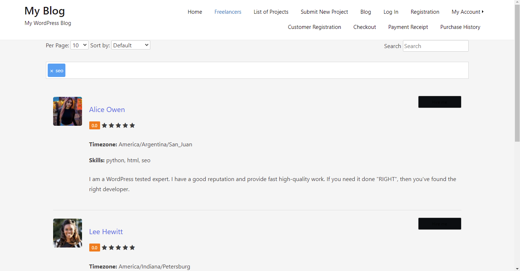Click Alice Owen's profile photo
This screenshot has height=271, width=520.
point(68,111)
